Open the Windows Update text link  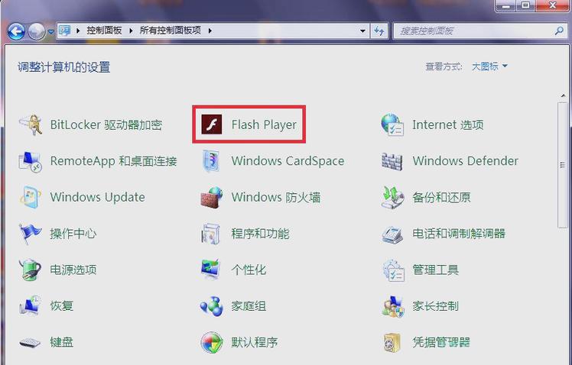(97, 197)
